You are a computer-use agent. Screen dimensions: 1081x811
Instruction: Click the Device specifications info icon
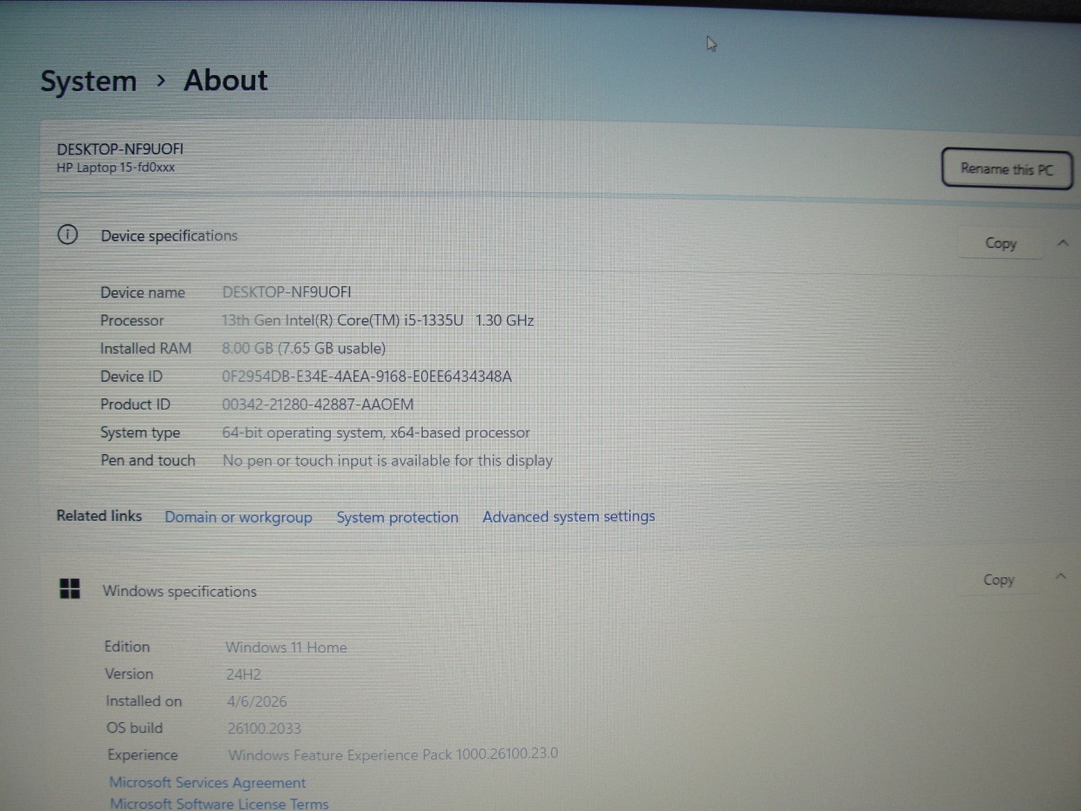click(x=68, y=235)
